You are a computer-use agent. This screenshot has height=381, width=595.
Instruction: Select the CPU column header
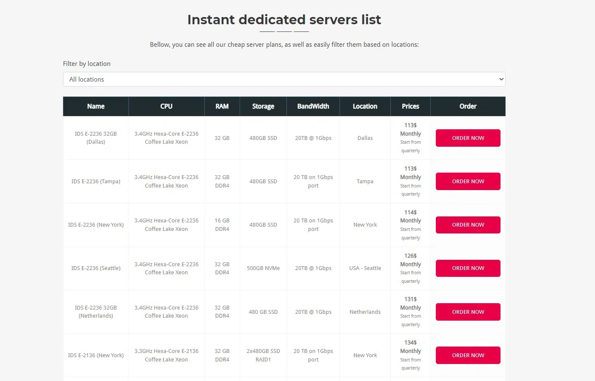(x=166, y=106)
